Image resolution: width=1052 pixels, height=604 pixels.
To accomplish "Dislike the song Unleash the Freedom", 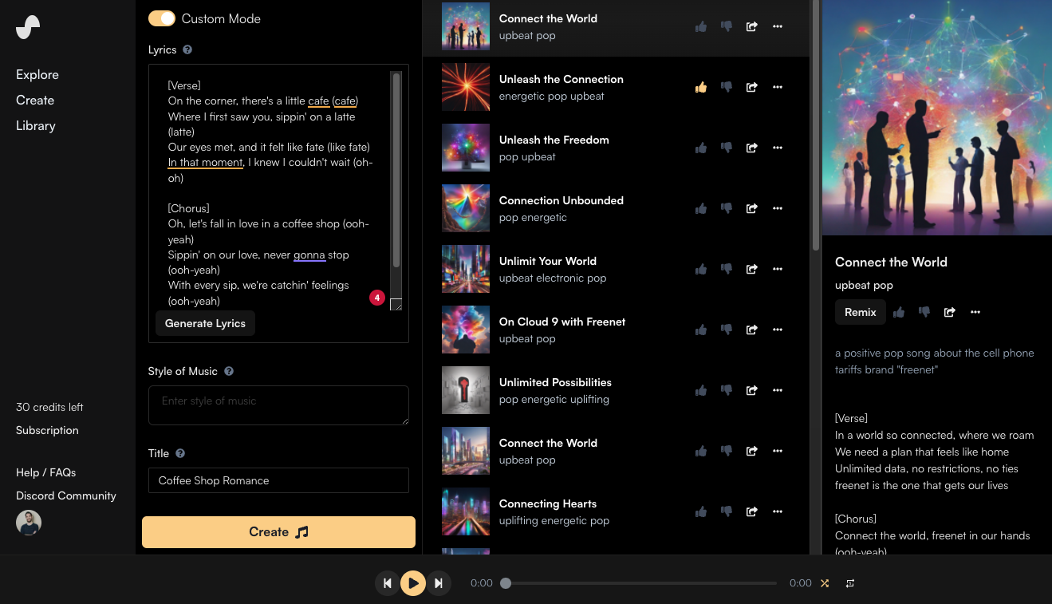I will click(x=727, y=148).
